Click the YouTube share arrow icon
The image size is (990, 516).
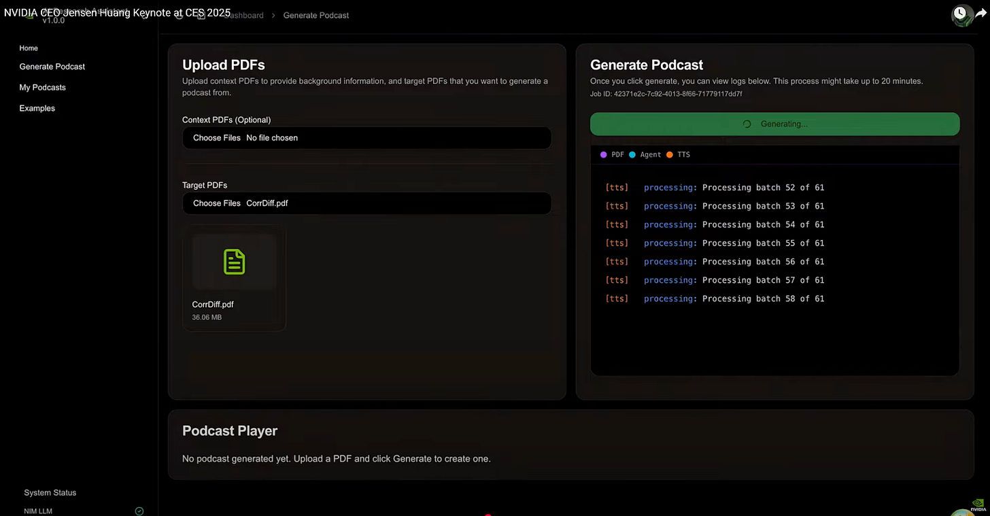point(983,13)
